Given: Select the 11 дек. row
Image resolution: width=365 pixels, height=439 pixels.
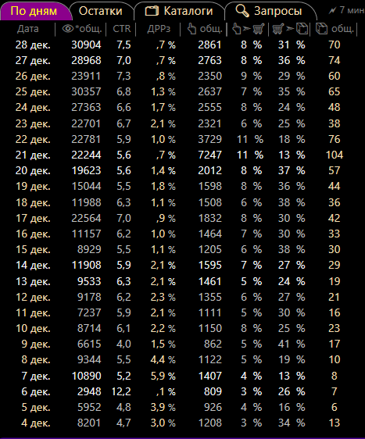Looking at the screenshot, I should [x=179, y=313].
